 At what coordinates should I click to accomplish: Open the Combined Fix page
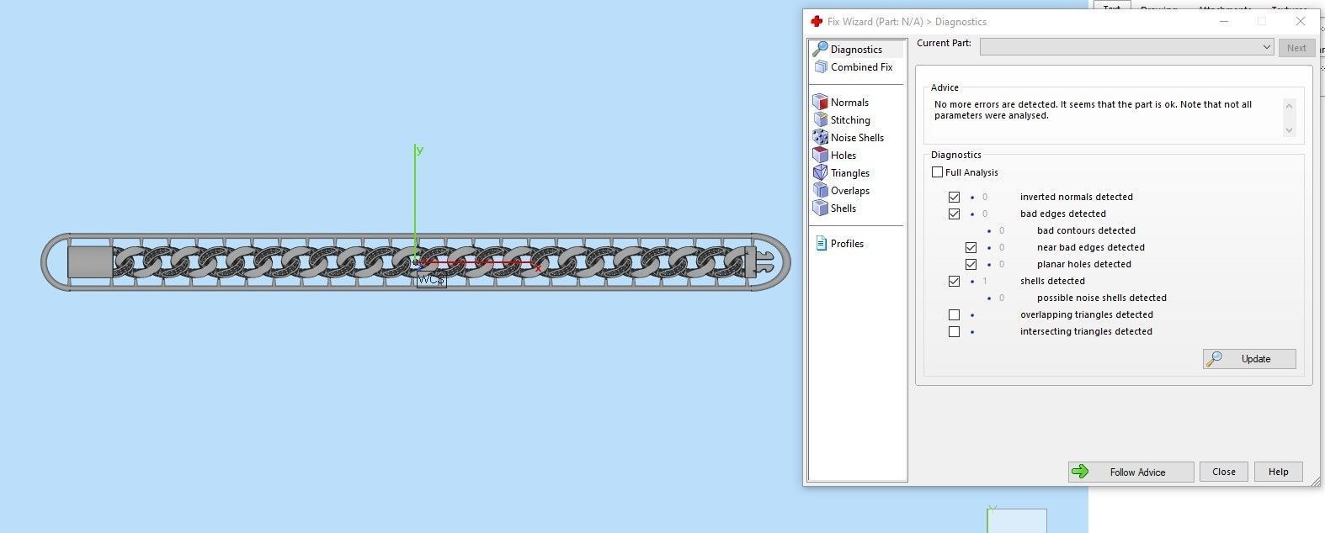point(853,67)
